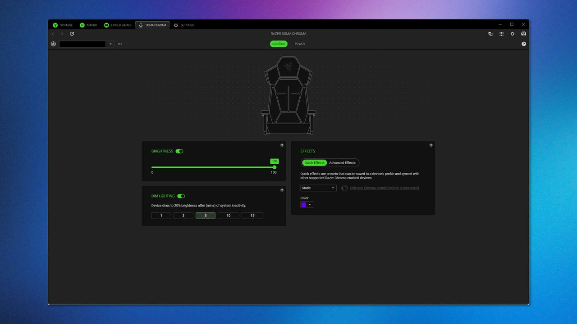Toggle the Brightness switch

(179, 151)
